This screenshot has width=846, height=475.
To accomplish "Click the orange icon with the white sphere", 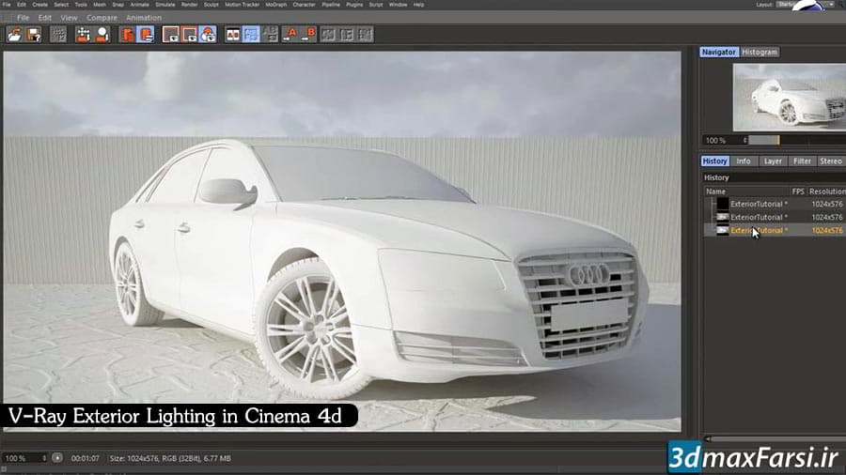I will point(102,35).
